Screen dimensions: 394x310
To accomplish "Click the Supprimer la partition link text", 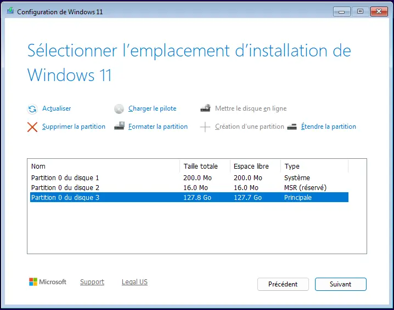I will [74, 127].
